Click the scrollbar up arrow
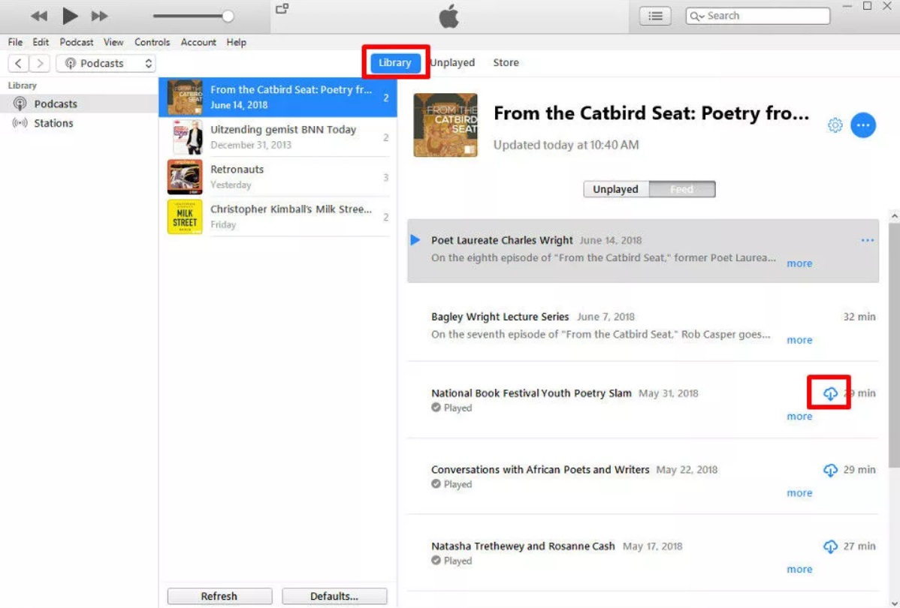The image size is (900, 608). click(x=894, y=216)
